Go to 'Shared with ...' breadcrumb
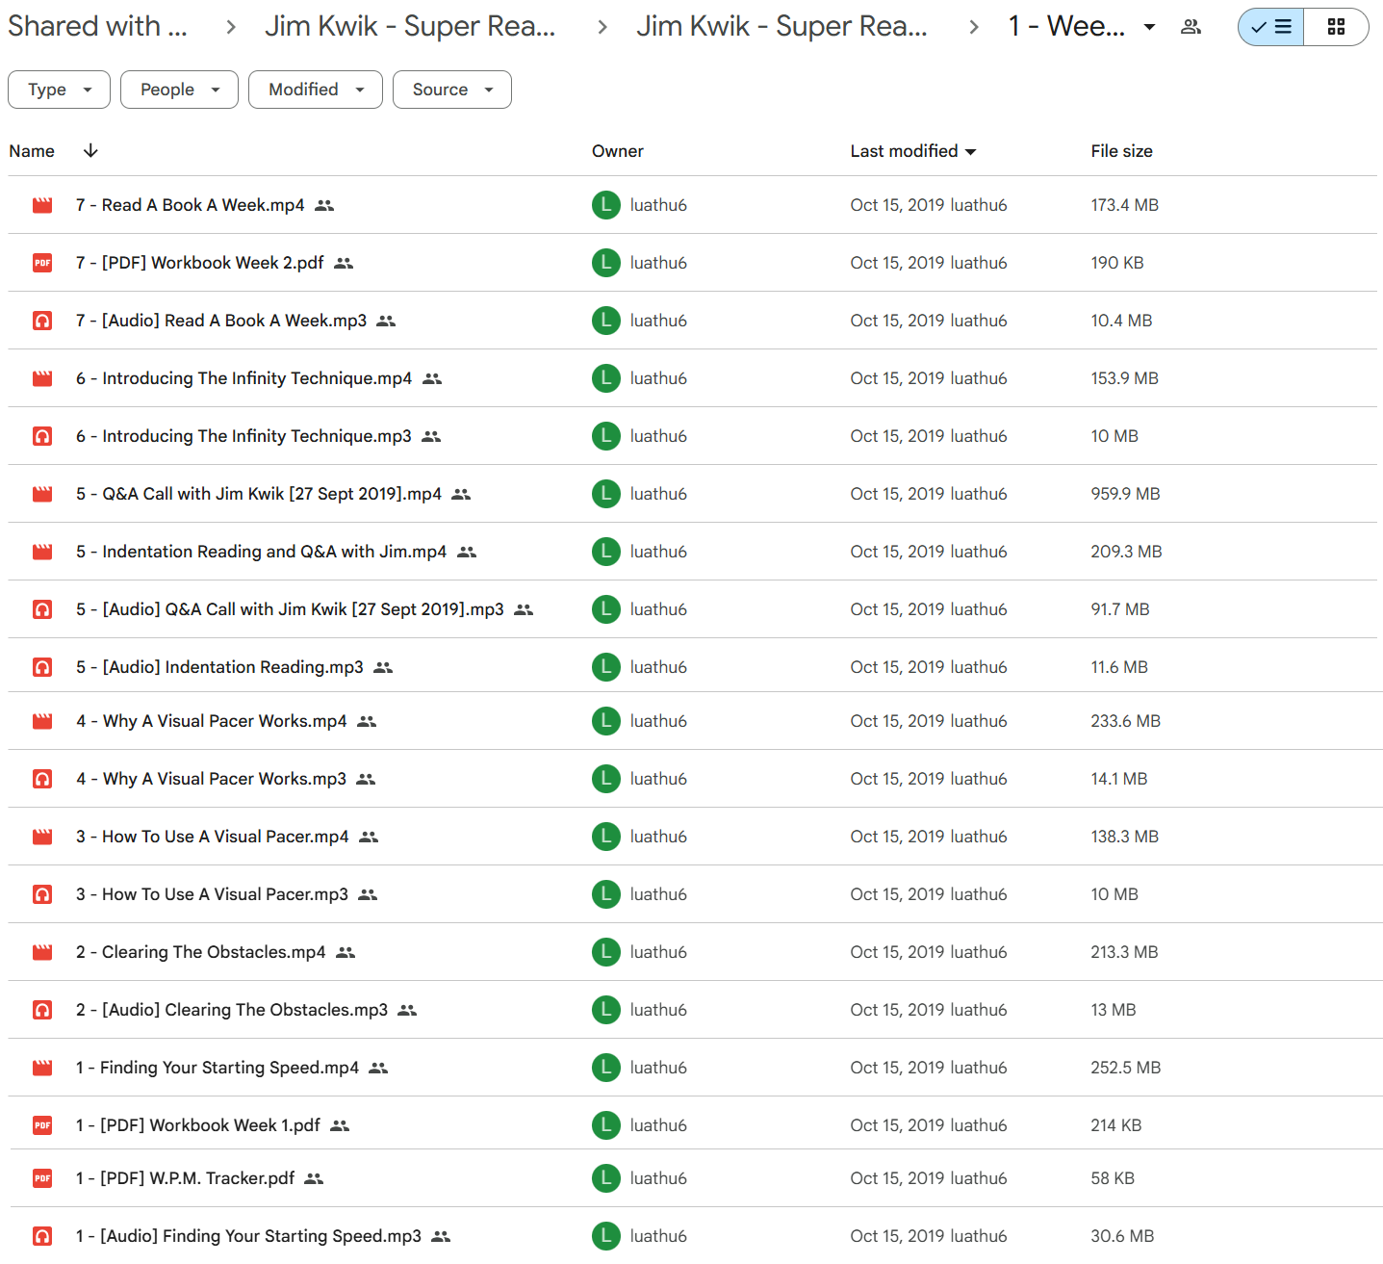This screenshot has width=1383, height=1264. [x=97, y=26]
